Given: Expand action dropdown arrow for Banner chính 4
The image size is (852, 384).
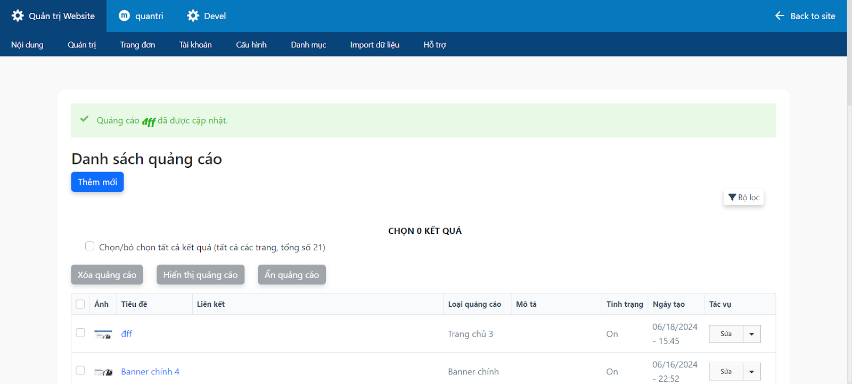Looking at the screenshot, I should coord(751,372).
